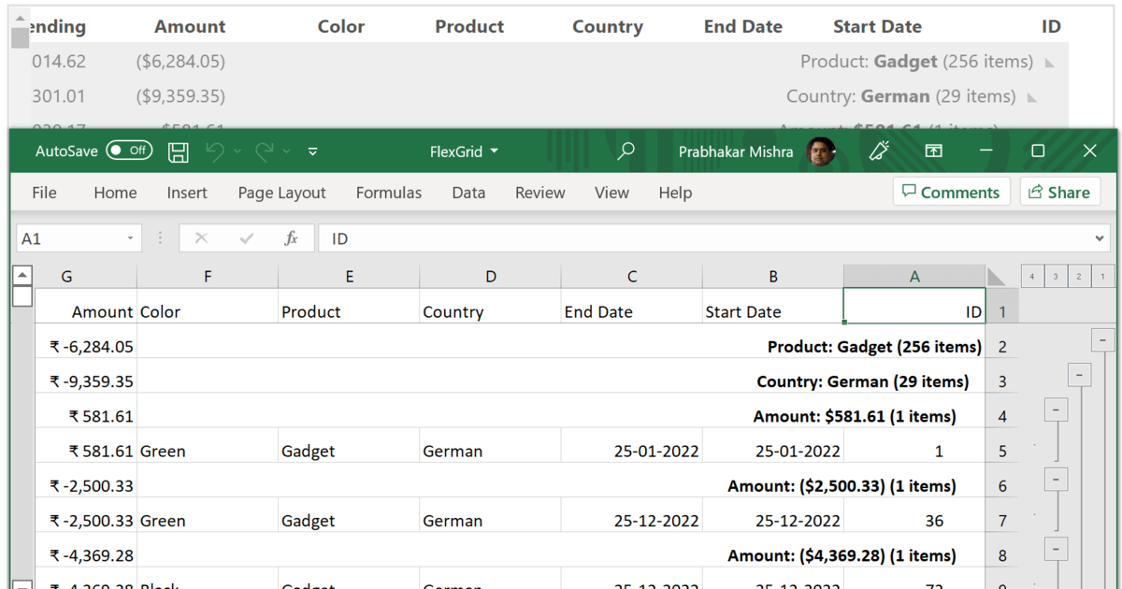Expand the formula bar with its chevron
The width and height of the screenshot is (1122, 589).
click(1098, 237)
